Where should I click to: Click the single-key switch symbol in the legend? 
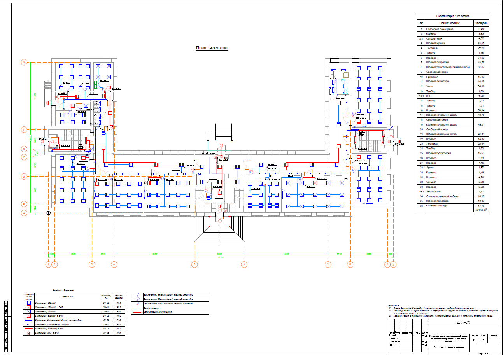[138, 295]
